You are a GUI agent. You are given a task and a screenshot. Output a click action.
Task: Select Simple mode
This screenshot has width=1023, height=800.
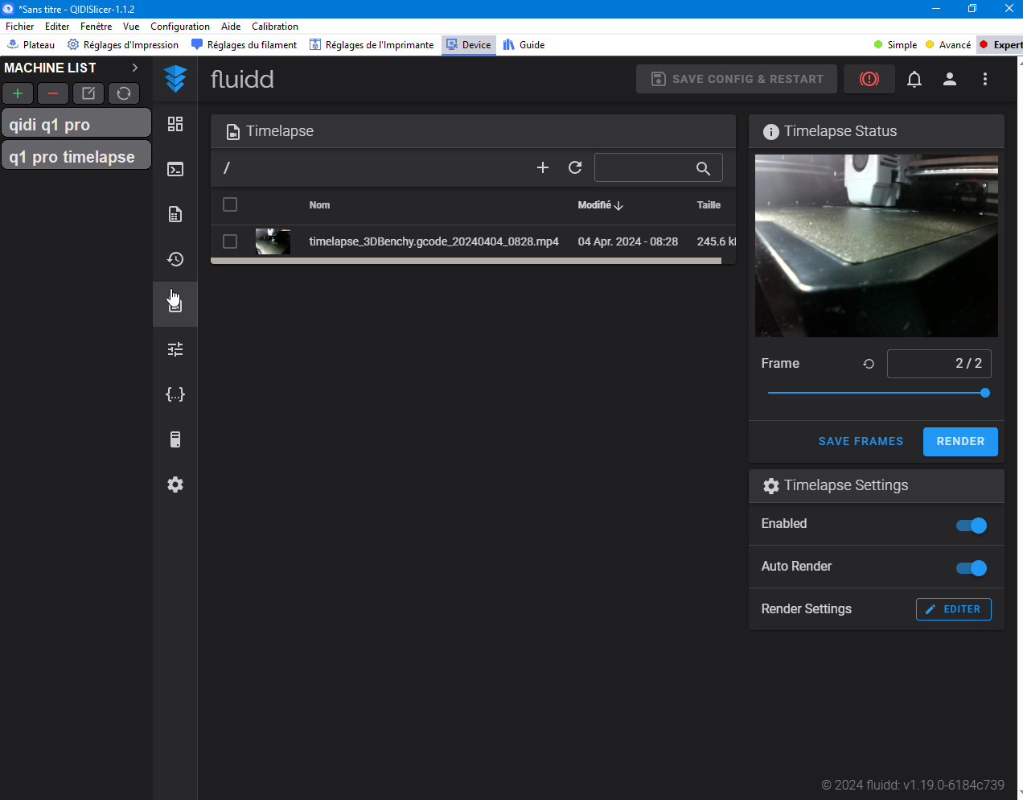pyautogui.click(x=895, y=45)
